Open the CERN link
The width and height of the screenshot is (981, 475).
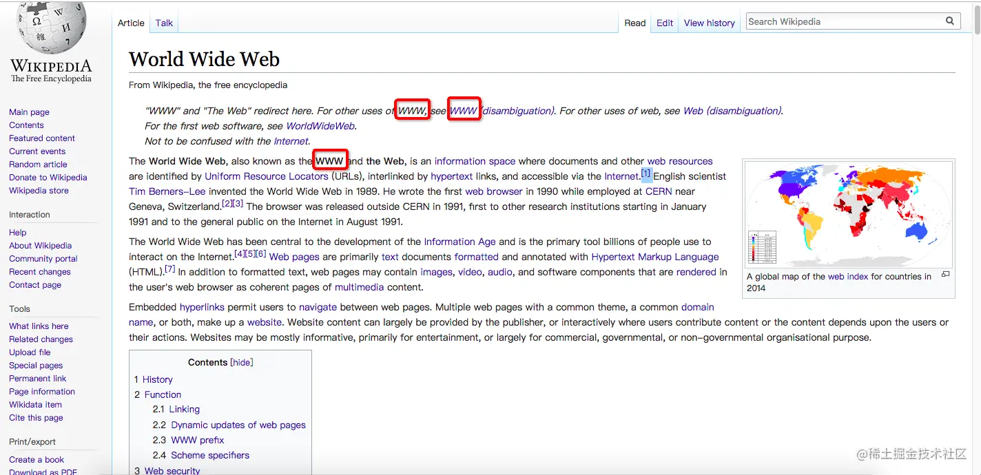coord(659,191)
